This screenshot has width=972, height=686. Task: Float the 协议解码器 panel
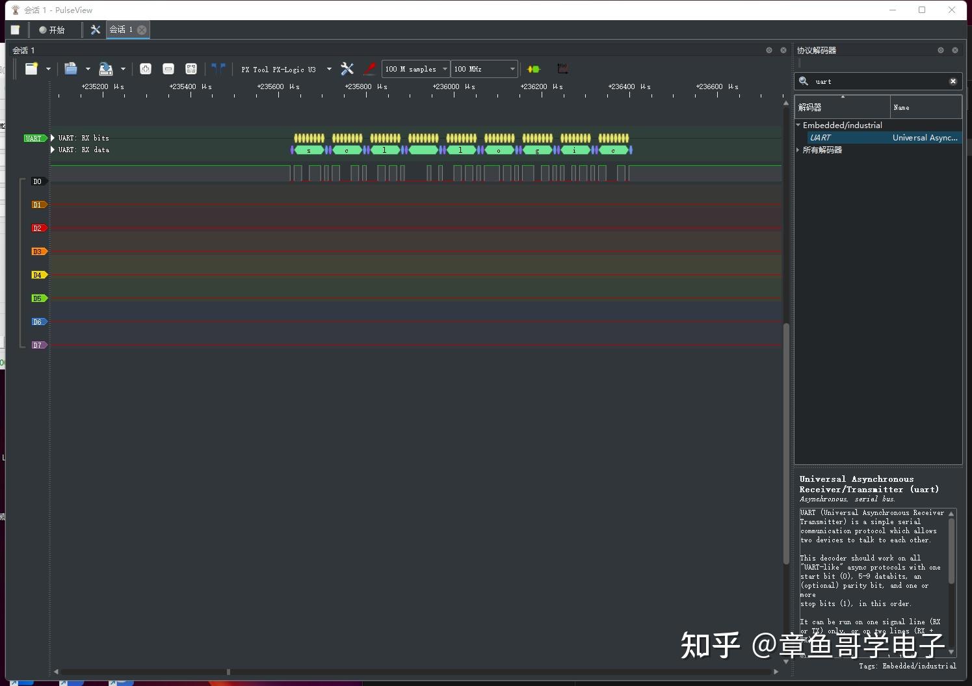tap(941, 50)
